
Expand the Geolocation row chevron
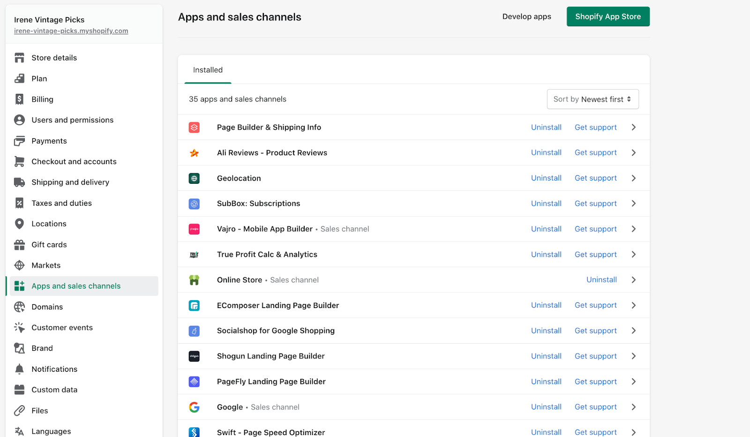tap(633, 178)
